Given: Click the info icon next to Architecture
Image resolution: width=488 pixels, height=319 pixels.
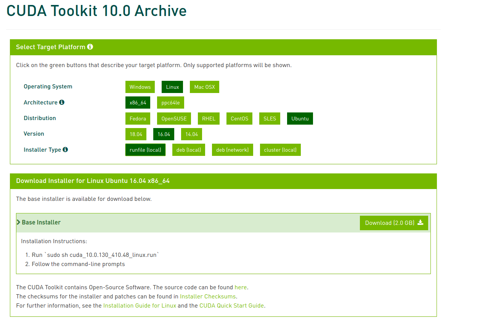Looking at the screenshot, I should (x=62, y=103).
